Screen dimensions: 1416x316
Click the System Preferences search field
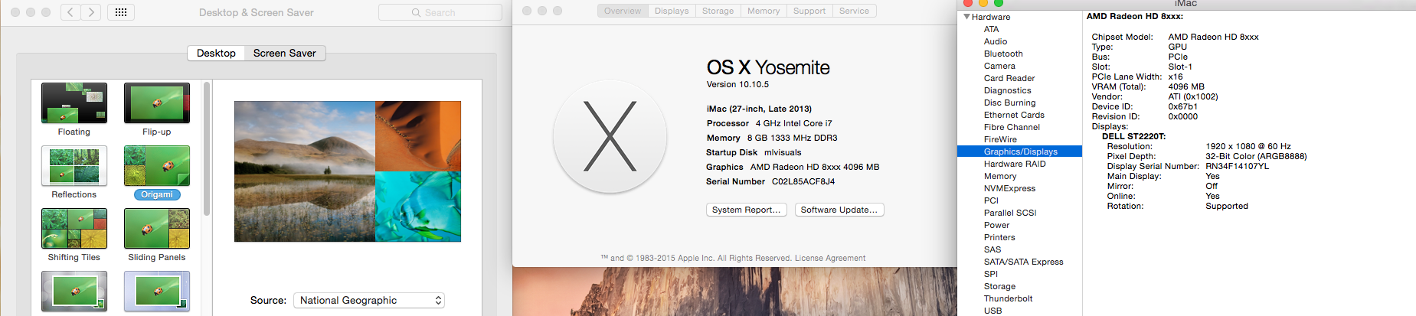(440, 12)
